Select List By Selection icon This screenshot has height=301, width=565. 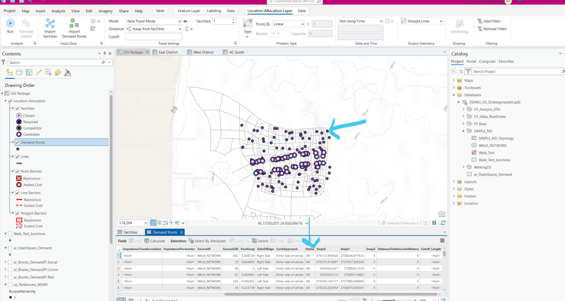click(x=29, y=73)
